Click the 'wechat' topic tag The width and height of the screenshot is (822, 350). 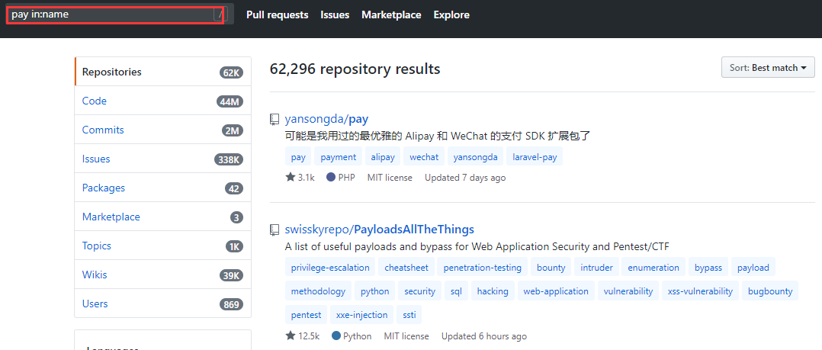tap(424, 156)
